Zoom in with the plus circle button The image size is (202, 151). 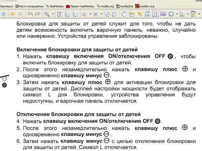click(x=96, y=14)
